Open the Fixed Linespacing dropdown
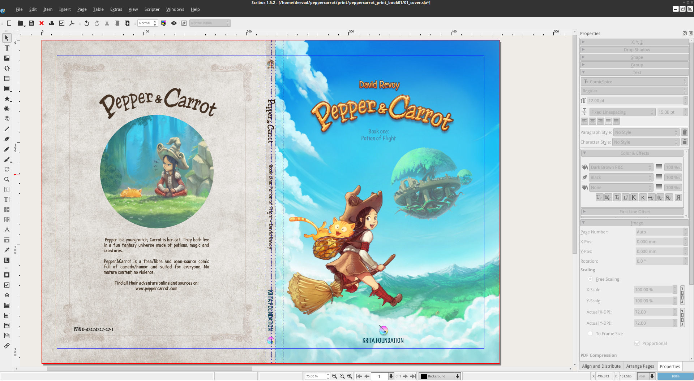 (622, 112)
